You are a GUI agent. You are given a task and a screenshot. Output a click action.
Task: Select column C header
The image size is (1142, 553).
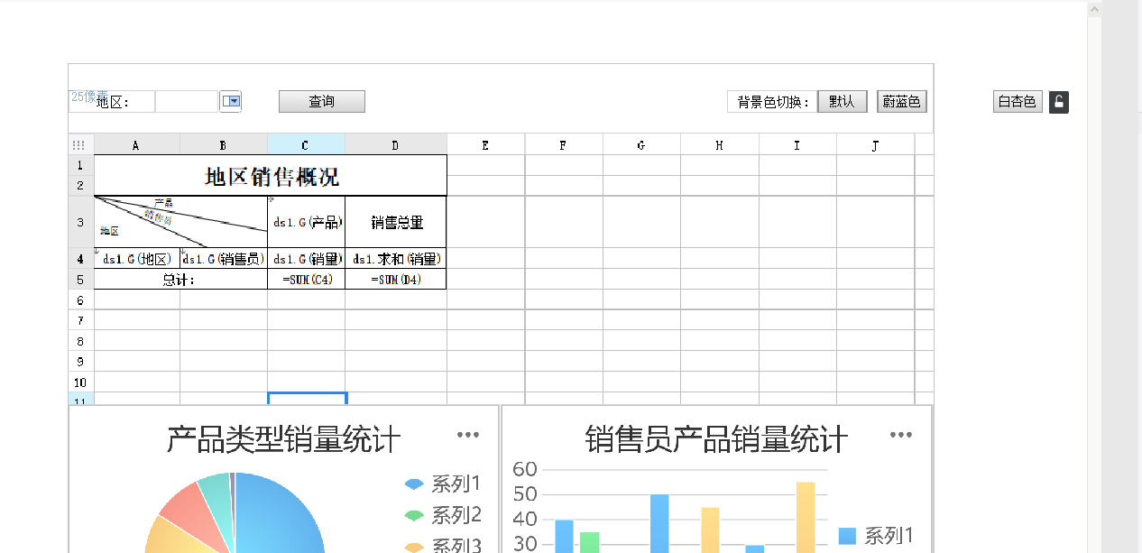point(306,144)
